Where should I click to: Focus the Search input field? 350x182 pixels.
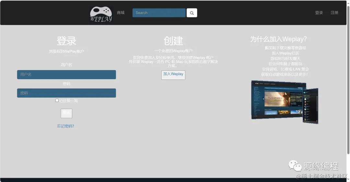click(x=159, y=13)
